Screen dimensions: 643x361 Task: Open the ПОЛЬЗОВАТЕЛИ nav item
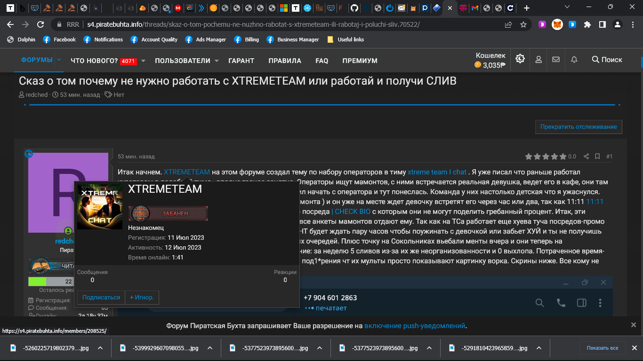tap(183, 61)
